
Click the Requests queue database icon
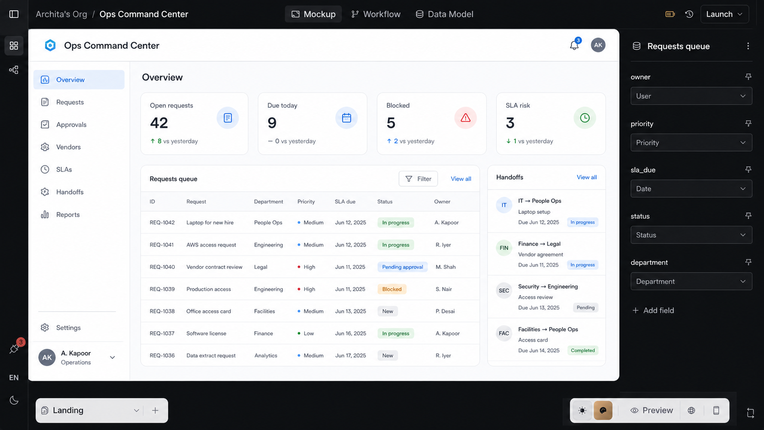click(x=637, y=46)
